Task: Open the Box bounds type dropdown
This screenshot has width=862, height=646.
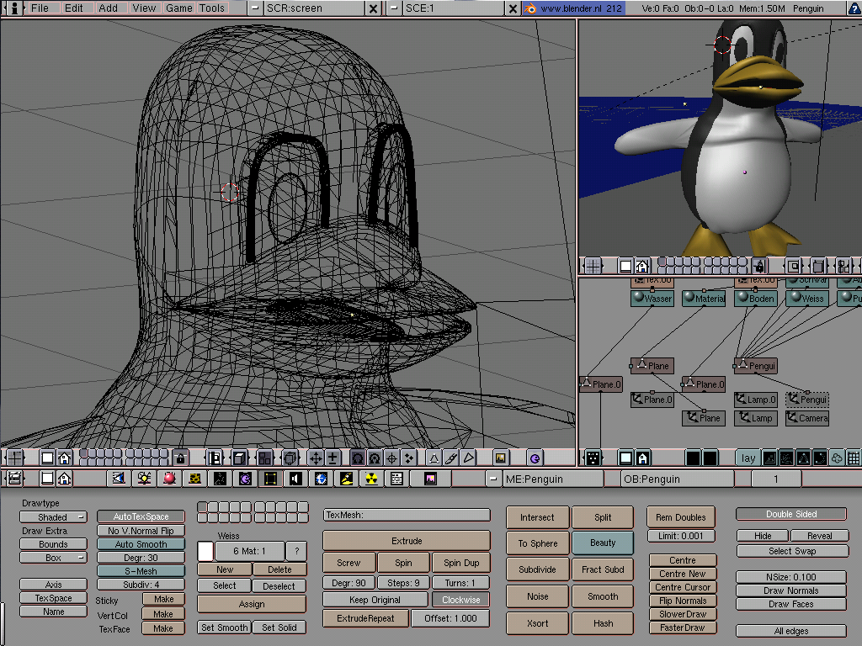Action: (x=53, y=558)
